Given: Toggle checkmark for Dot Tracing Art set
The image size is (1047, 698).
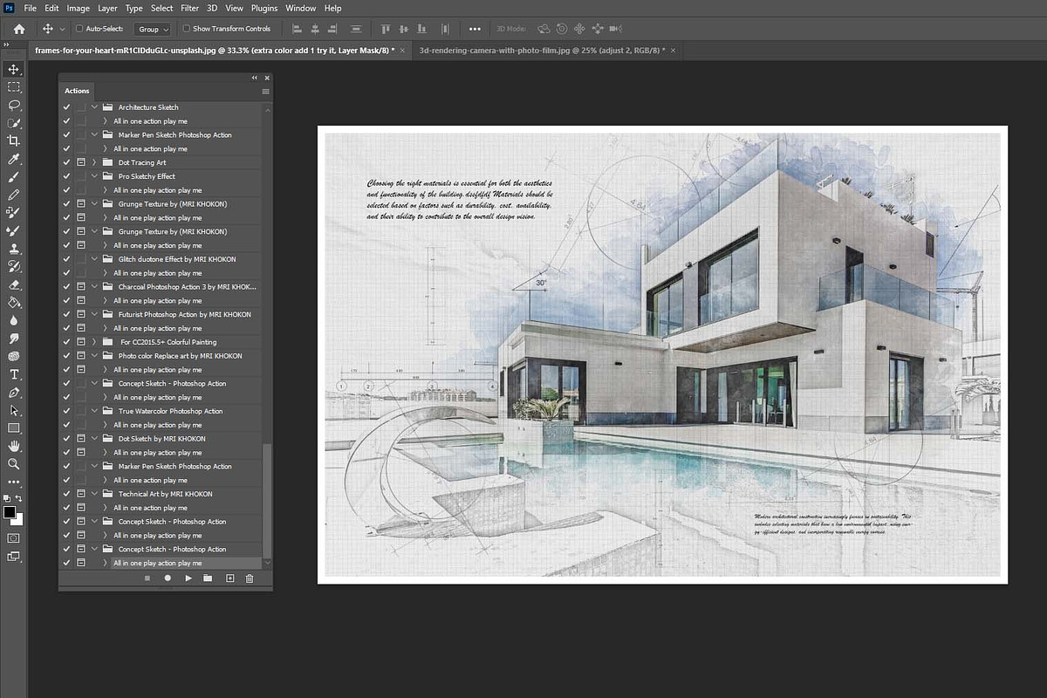Looking at the screenshot, I should 66,162.
